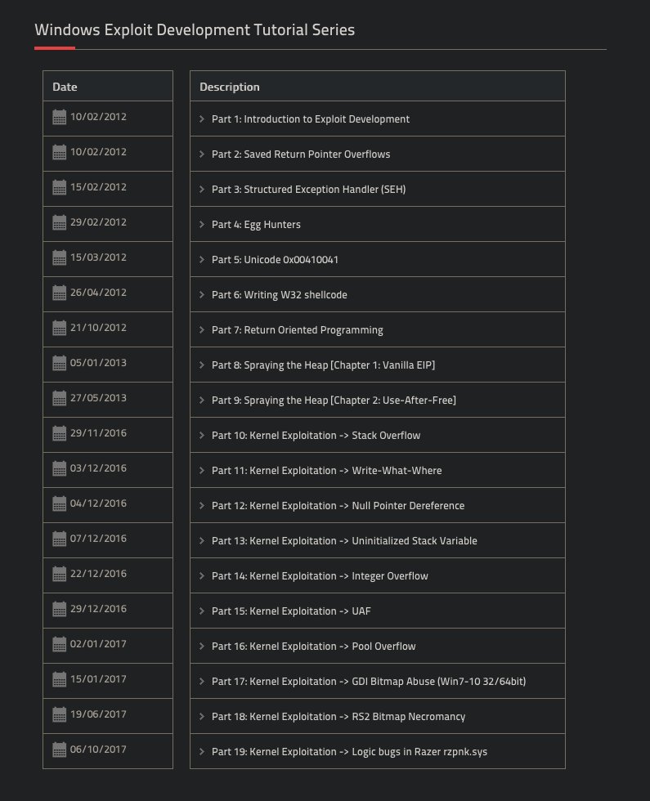
Task: Open Part 2: Saved Return Pointer Overflows
Action: 301,154
